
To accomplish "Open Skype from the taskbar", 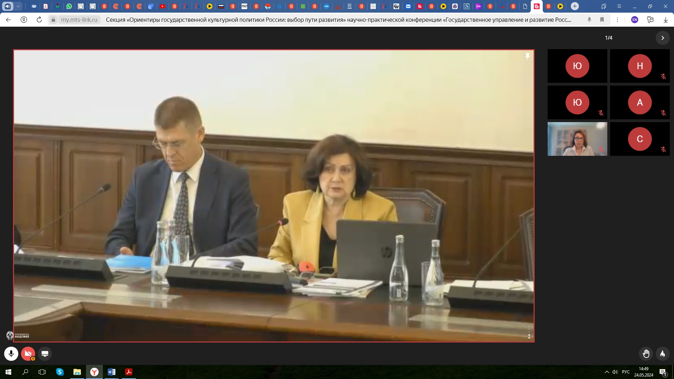I will coord(60,372).
